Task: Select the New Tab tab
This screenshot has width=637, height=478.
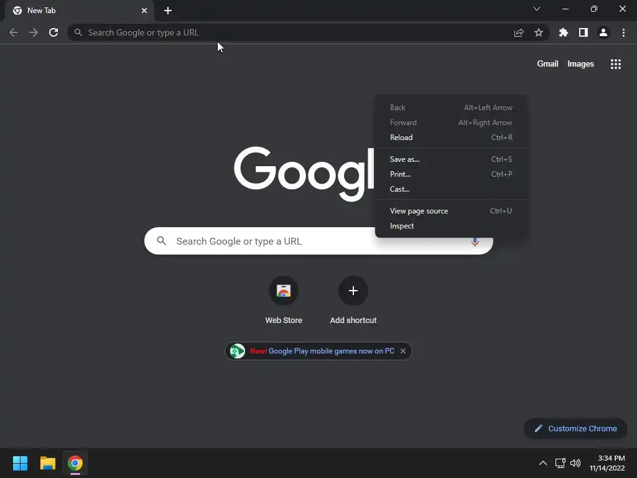Action: point(80,11)
